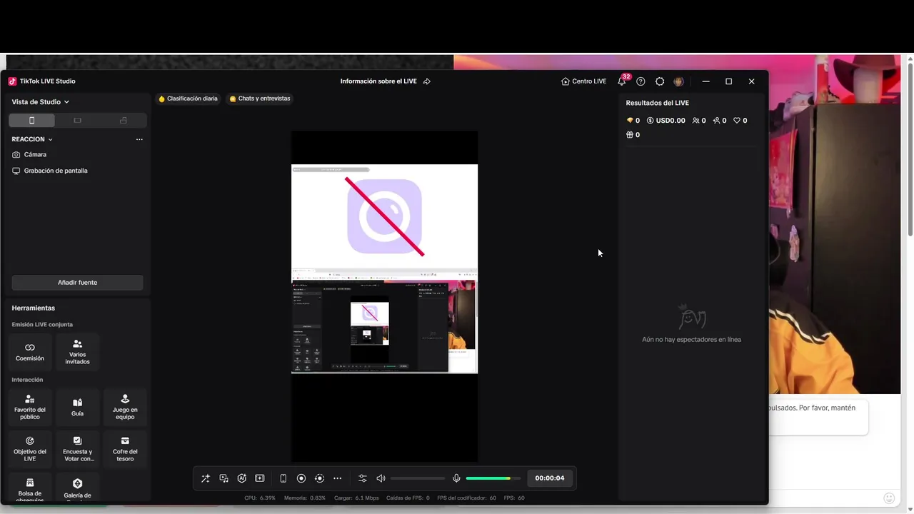Adjust the green microphone level slider
Image resolution: width=914 pixels, height=514 pixels.
493,478
